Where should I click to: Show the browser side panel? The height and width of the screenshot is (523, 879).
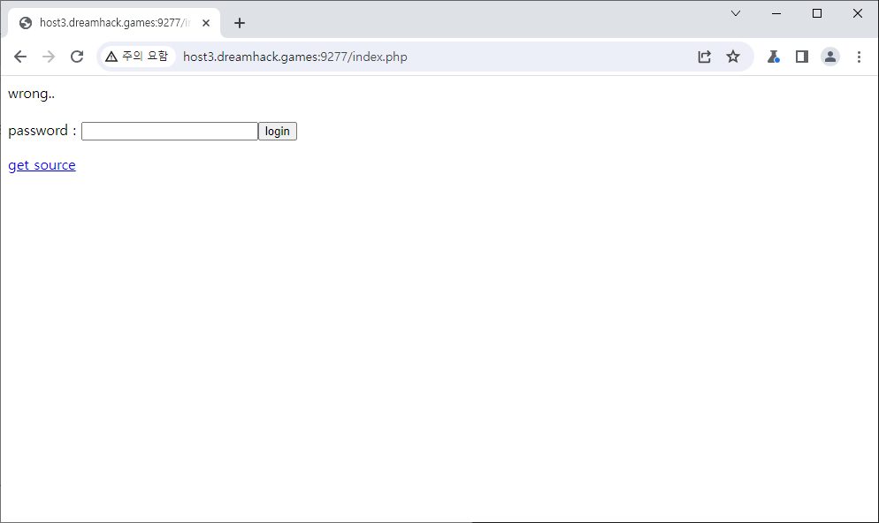coord(802,57)
